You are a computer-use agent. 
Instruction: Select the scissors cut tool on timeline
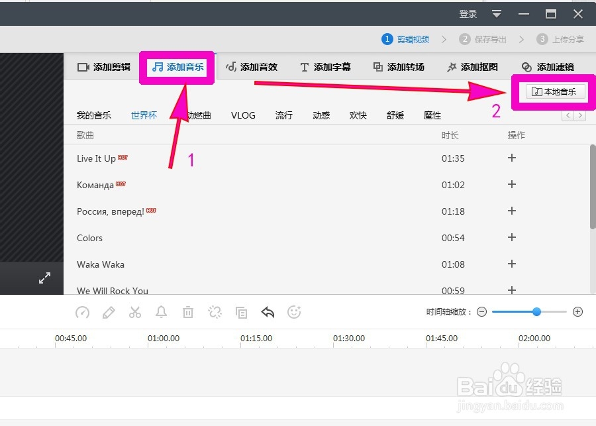click(135, 312)
